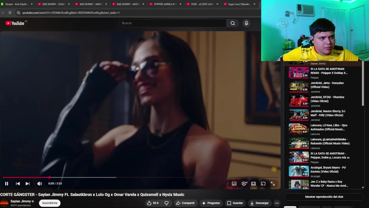
Task: Subscribe with the Suscribirme button
Action: (x=50, y=203)
